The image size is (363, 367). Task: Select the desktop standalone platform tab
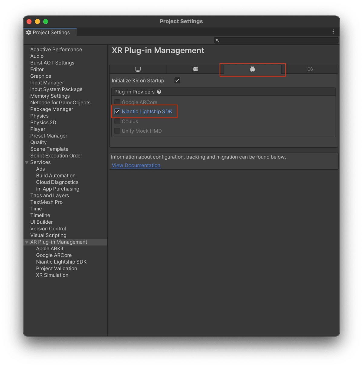pyautogui.click(x=138, y=69)
